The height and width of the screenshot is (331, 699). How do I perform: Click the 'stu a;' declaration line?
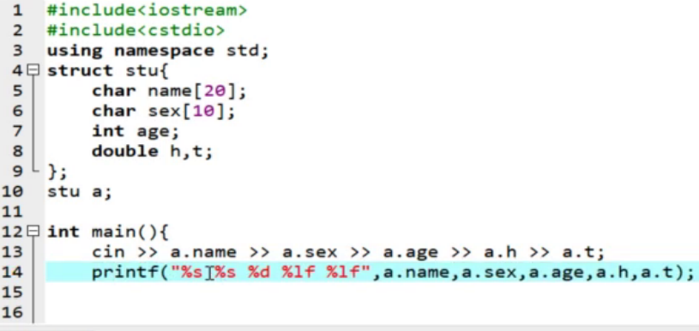point(80,191)
